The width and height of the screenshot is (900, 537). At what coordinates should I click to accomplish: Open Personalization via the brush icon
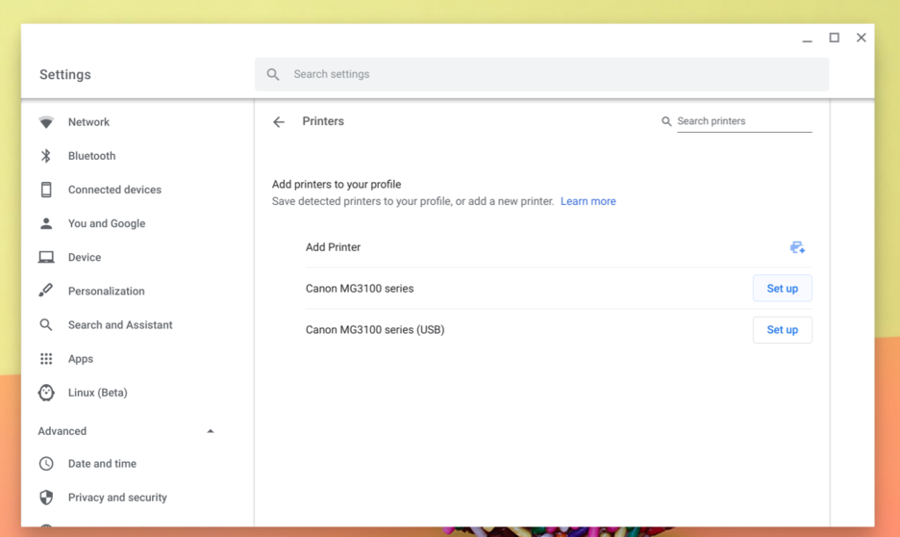coord(46,291)
